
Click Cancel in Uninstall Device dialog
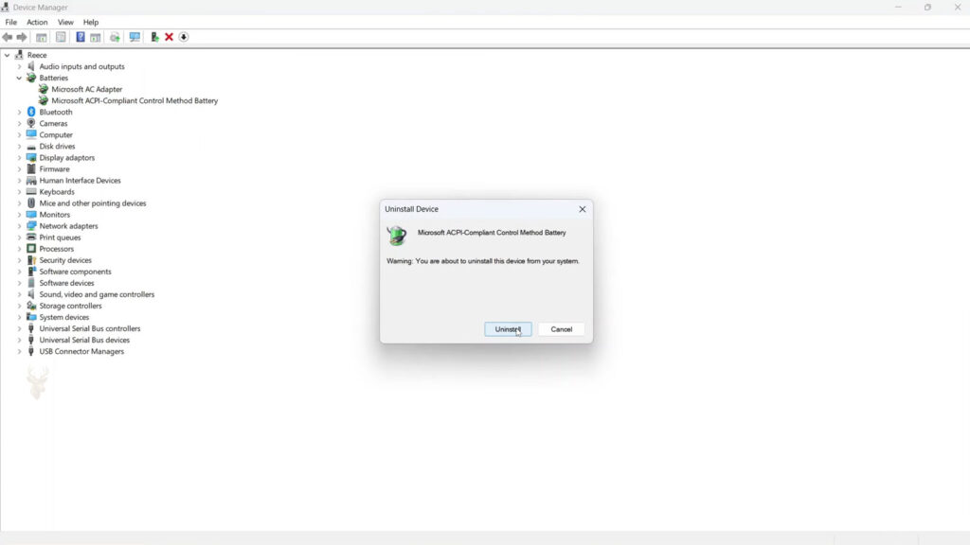pos(561,329)
